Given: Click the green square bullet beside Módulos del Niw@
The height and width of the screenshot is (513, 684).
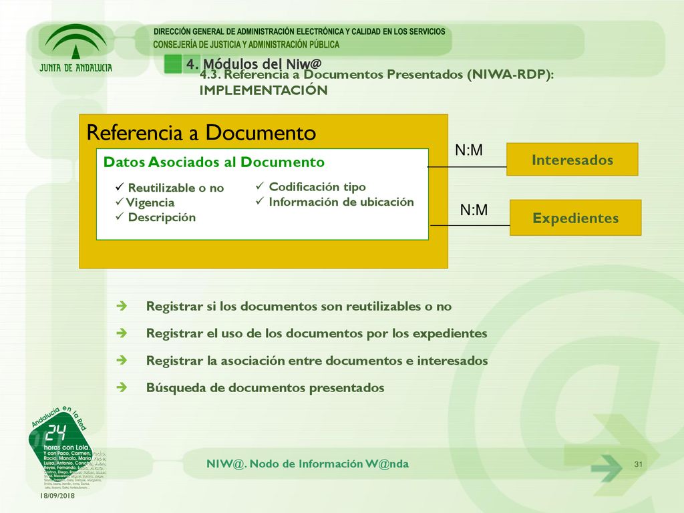Looking at the screenshot, I should (173, 63).
